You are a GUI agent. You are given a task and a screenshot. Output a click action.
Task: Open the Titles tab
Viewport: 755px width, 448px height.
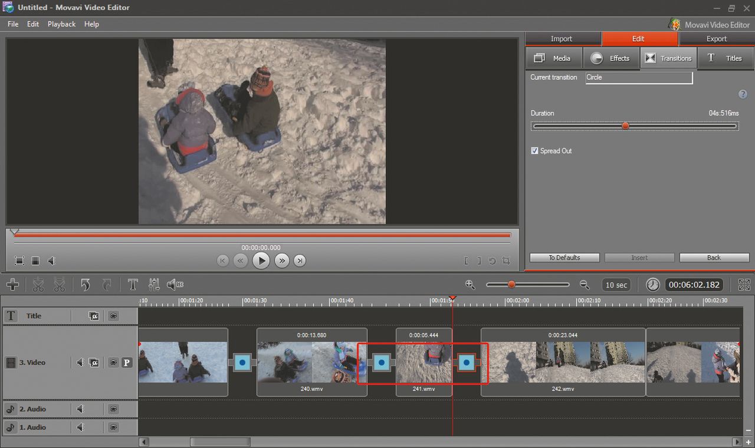point(726,58)
